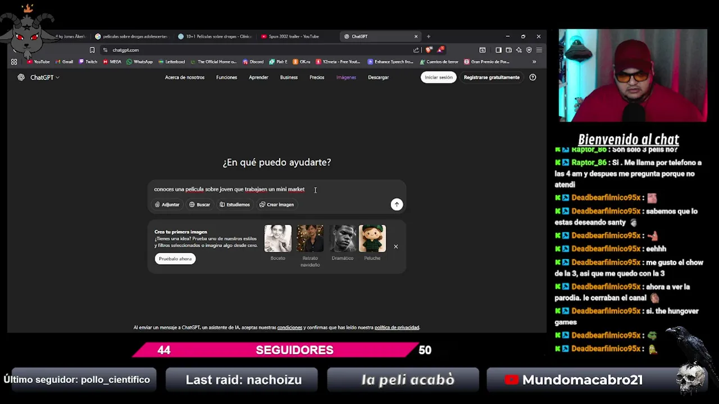Dismiss the Crea tu primera imagen card
This screenshot has height=404, width=719.
pyautogui.click(x=395, y=246)
